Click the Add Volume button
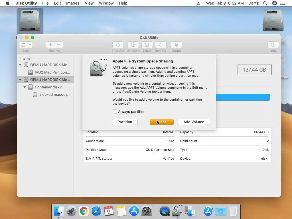292x219 pixels. pyautogui.click(x=194, y=122)
